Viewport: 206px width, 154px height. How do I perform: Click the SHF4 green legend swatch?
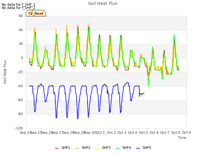pos(118,148)
